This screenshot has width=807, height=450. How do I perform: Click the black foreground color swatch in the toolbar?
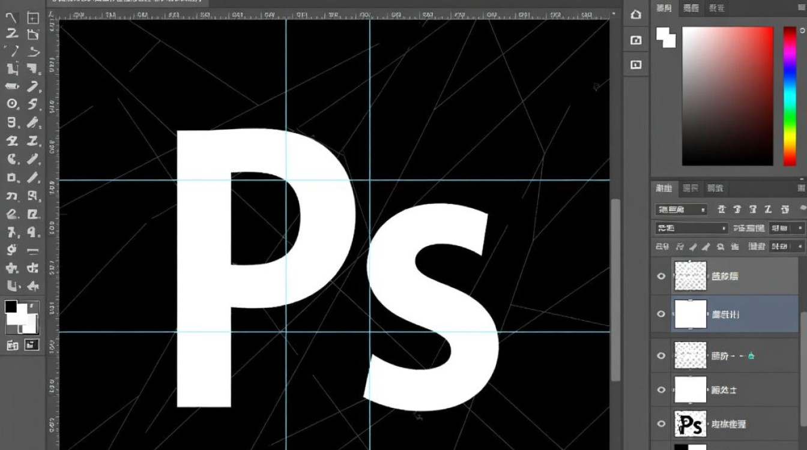click(11, 307)
